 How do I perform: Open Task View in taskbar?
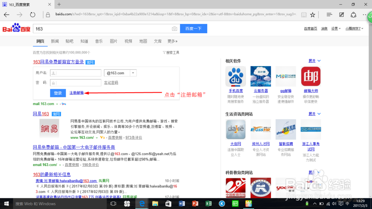point(113,203)
